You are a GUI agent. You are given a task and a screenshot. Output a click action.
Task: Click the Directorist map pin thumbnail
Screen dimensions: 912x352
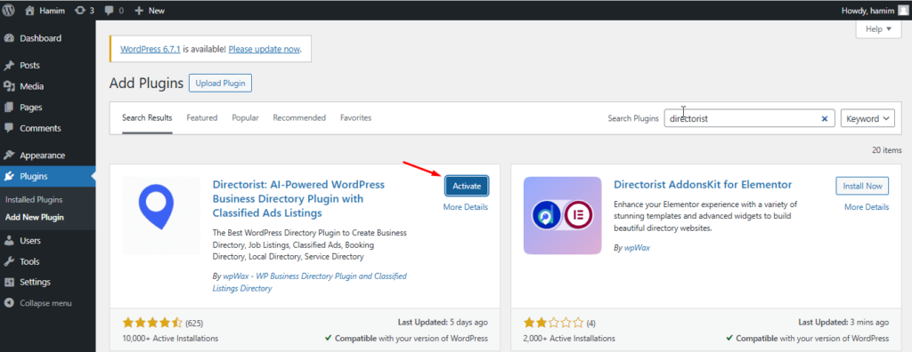161,215
